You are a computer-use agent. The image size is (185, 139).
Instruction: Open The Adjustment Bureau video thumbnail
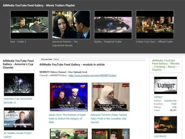coord(71,25)
